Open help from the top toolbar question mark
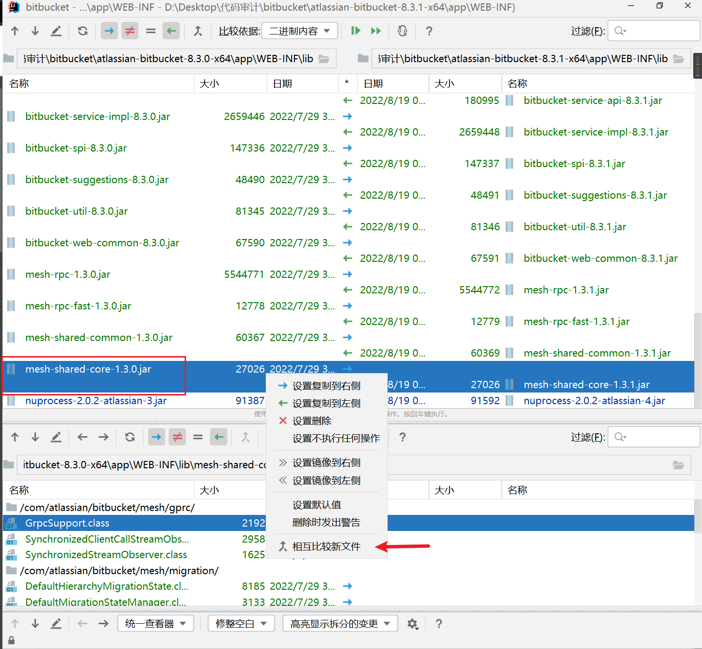This screenshot has width=702, height=649. pyautogui.click(x=429, y=31)
